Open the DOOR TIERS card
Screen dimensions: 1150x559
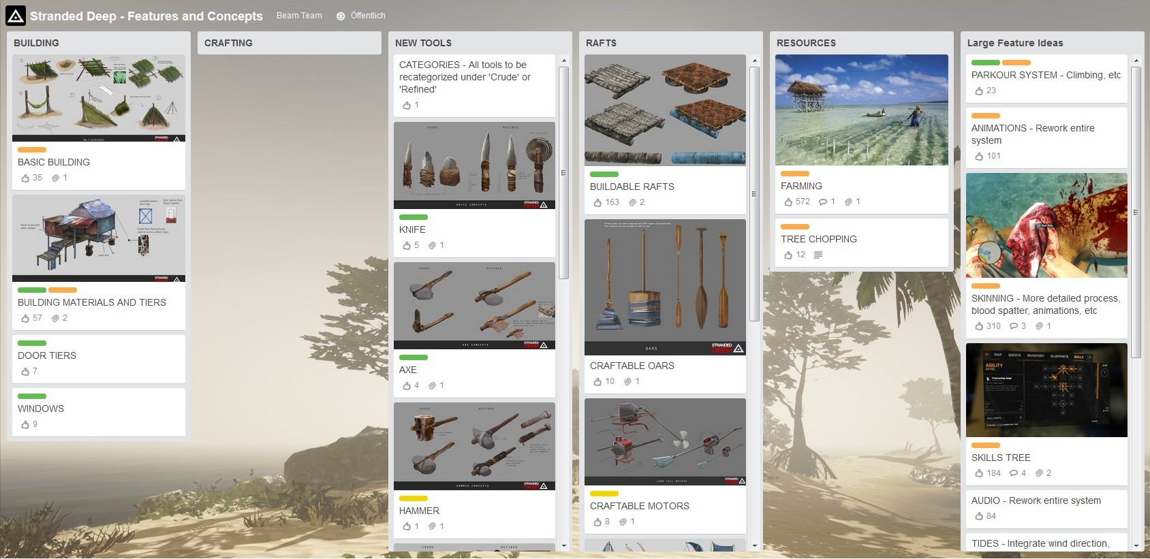pos(99,359)
